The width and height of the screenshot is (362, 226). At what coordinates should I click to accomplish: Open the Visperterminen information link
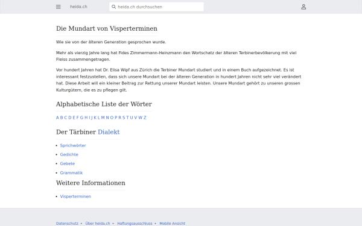coord(75,196)
